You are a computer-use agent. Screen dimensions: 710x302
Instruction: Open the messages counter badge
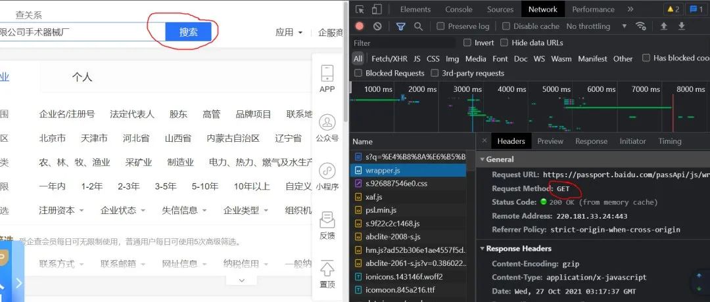click(x=696, y=9)
